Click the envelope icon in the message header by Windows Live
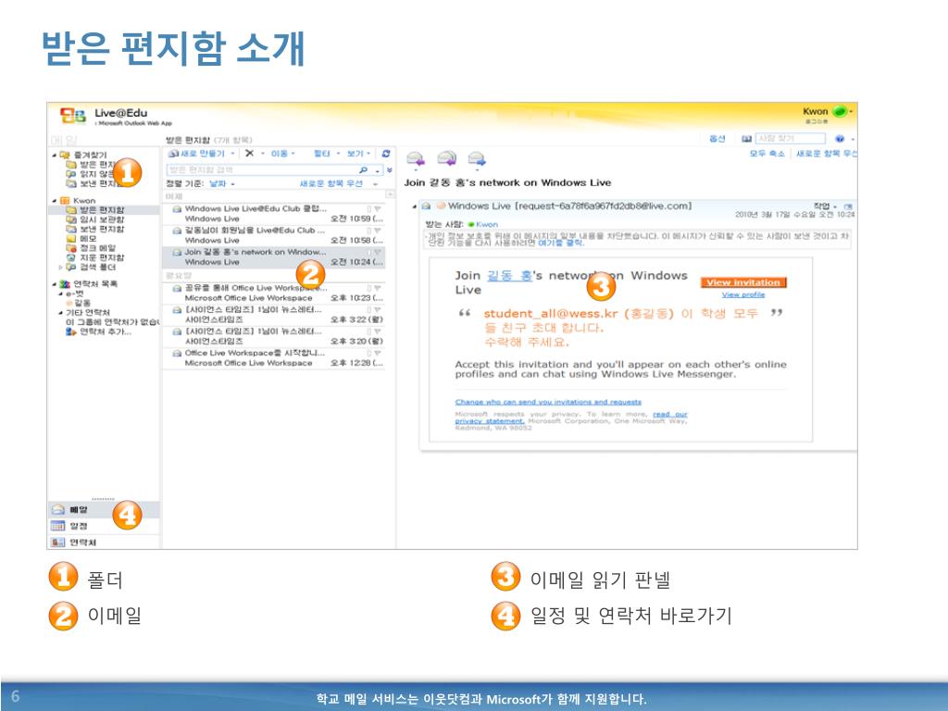Screen dimensions: 948x711 pyautogui.click(x=426, y=206)
